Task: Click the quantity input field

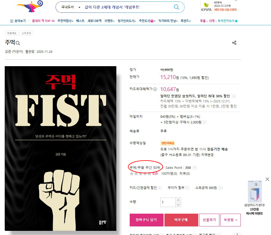Action: click(x=168, y=202)
